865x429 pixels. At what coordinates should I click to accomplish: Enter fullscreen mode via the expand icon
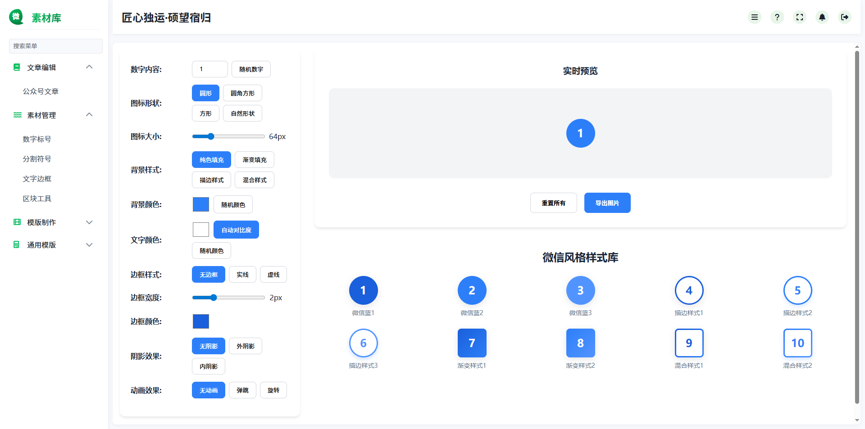click(x=800, y=17)
